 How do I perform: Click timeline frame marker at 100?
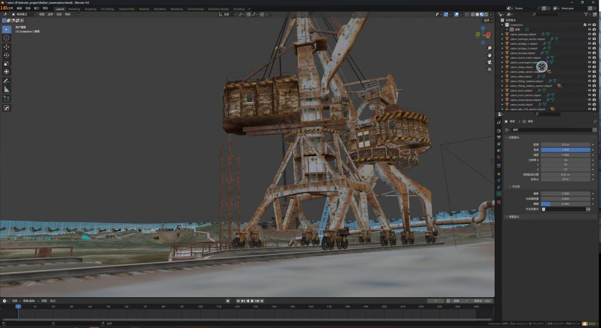coord(200,307)
